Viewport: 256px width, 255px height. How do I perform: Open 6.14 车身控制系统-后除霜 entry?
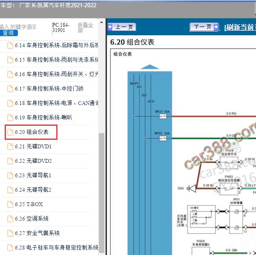[57, 45]
